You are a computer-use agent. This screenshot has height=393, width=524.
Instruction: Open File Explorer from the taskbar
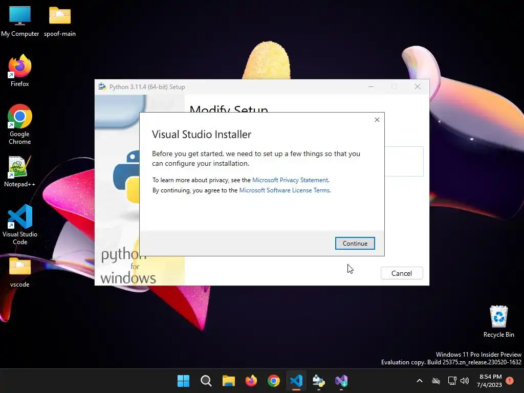click(229, 381)
